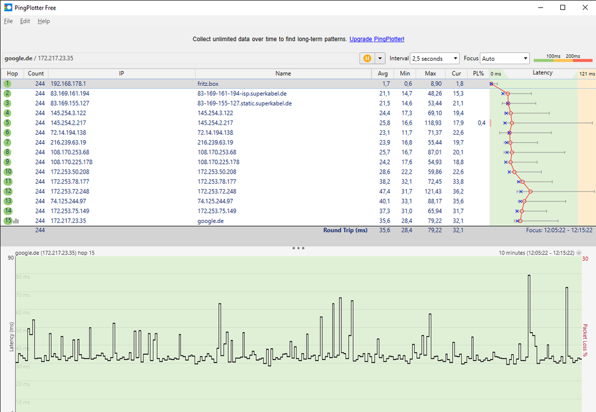This screenshot has height=412, width=596.
Task: Click the Latency graph column header
Action: [x=542, y=73]
